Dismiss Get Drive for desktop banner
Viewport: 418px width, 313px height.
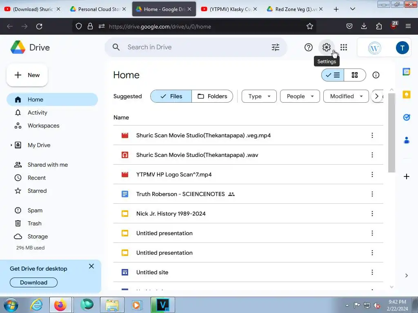point(91,266)
